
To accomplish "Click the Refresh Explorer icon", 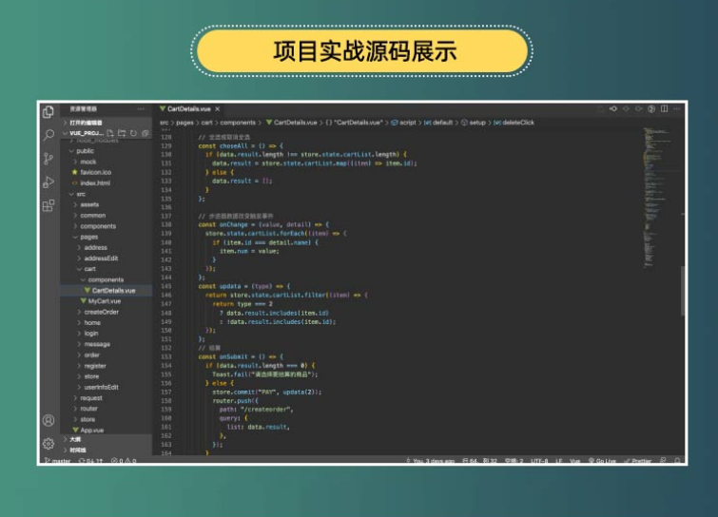I will click(x=133, y=133).
